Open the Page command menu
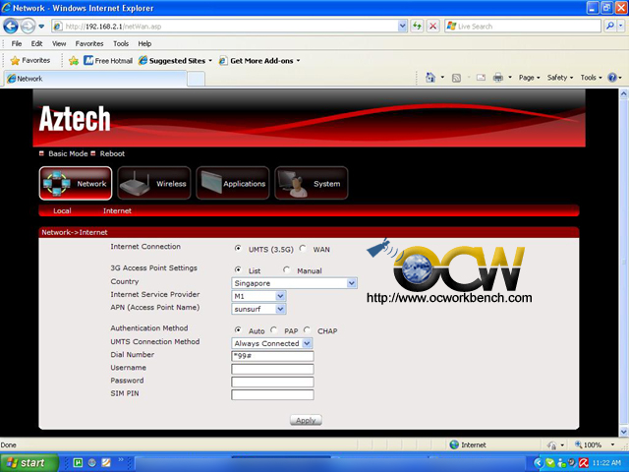Image resolution: width=629 pixels, height=472 pixels. click(x=529, y=78)
